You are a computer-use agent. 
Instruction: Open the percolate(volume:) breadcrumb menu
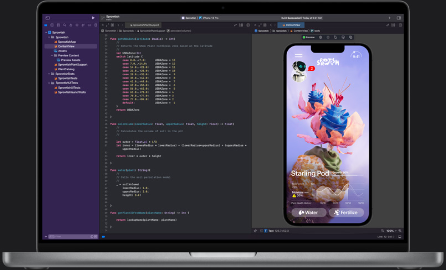179,31
